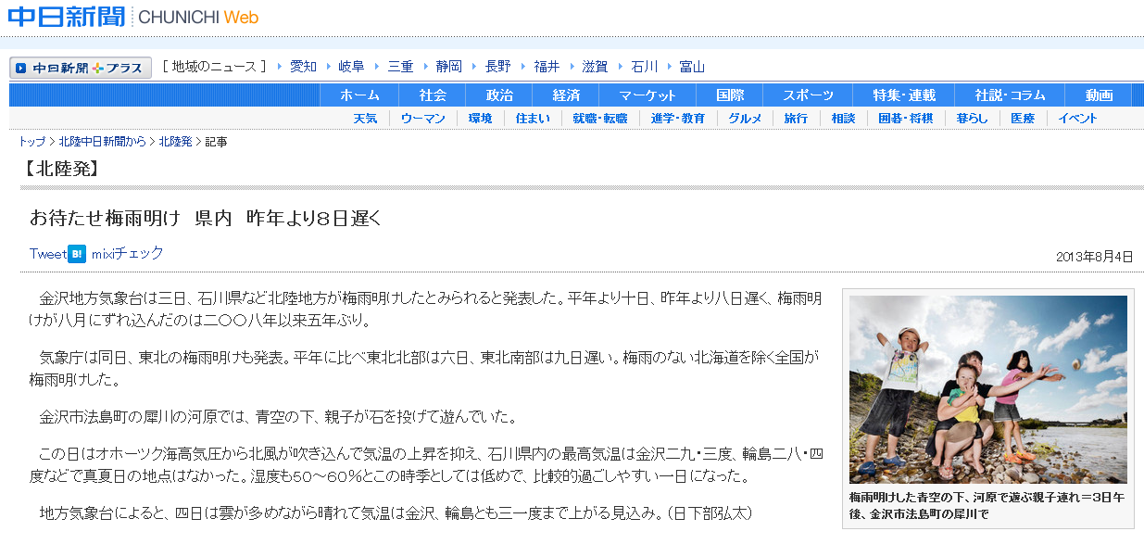Share article via mixiチェック

(x=127, y=254)
